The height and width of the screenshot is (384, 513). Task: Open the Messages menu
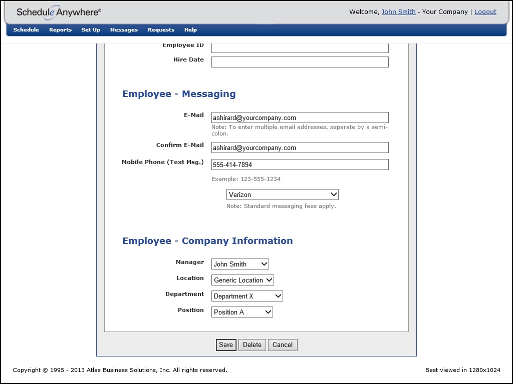pyautogui.click(x=124, y=30)
